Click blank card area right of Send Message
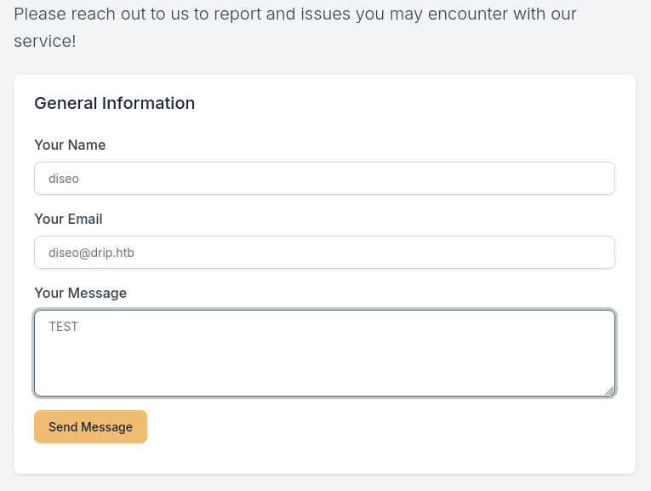Viewport: 651px width, 491px height. (x=383, y=427)
